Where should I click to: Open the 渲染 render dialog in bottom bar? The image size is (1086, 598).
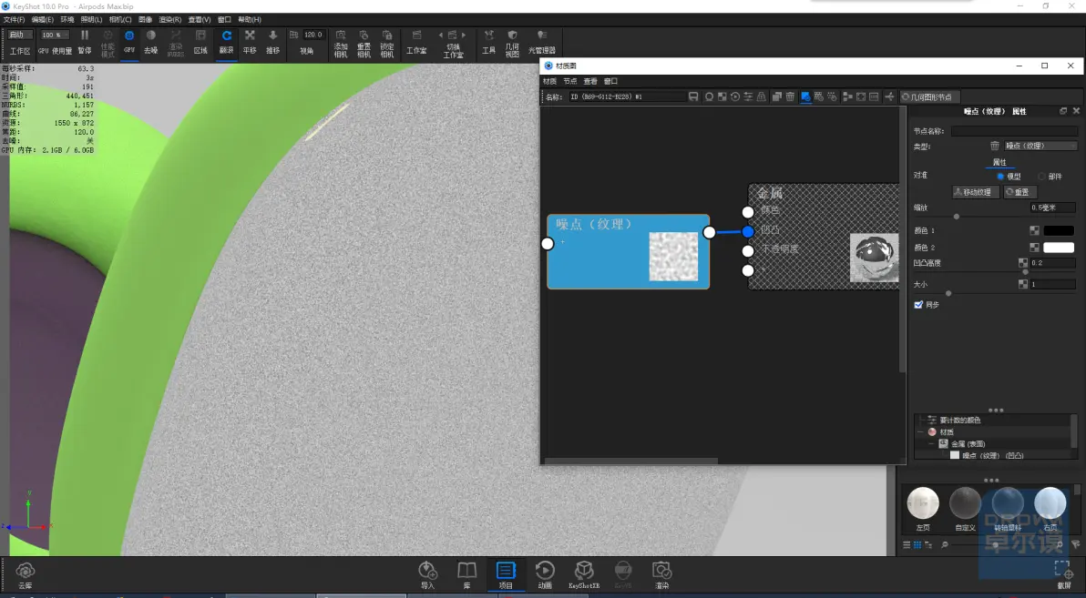(662, 575)
